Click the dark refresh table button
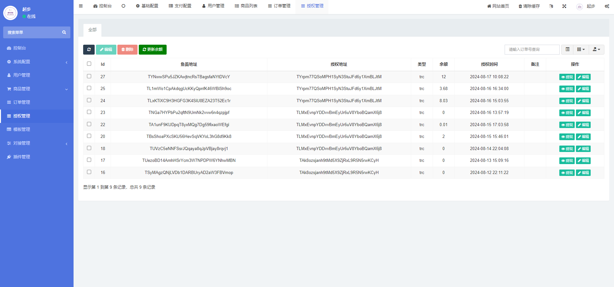 (x=89, y=49)
